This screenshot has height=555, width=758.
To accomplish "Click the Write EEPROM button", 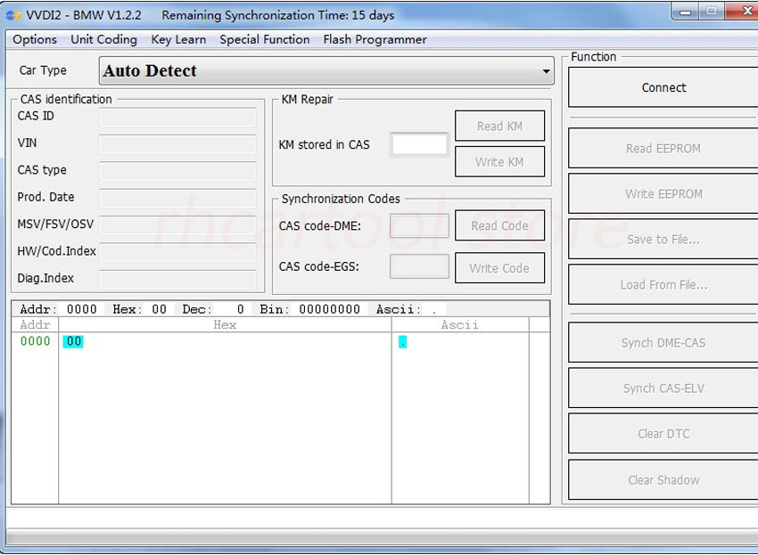I will (663, 193).
